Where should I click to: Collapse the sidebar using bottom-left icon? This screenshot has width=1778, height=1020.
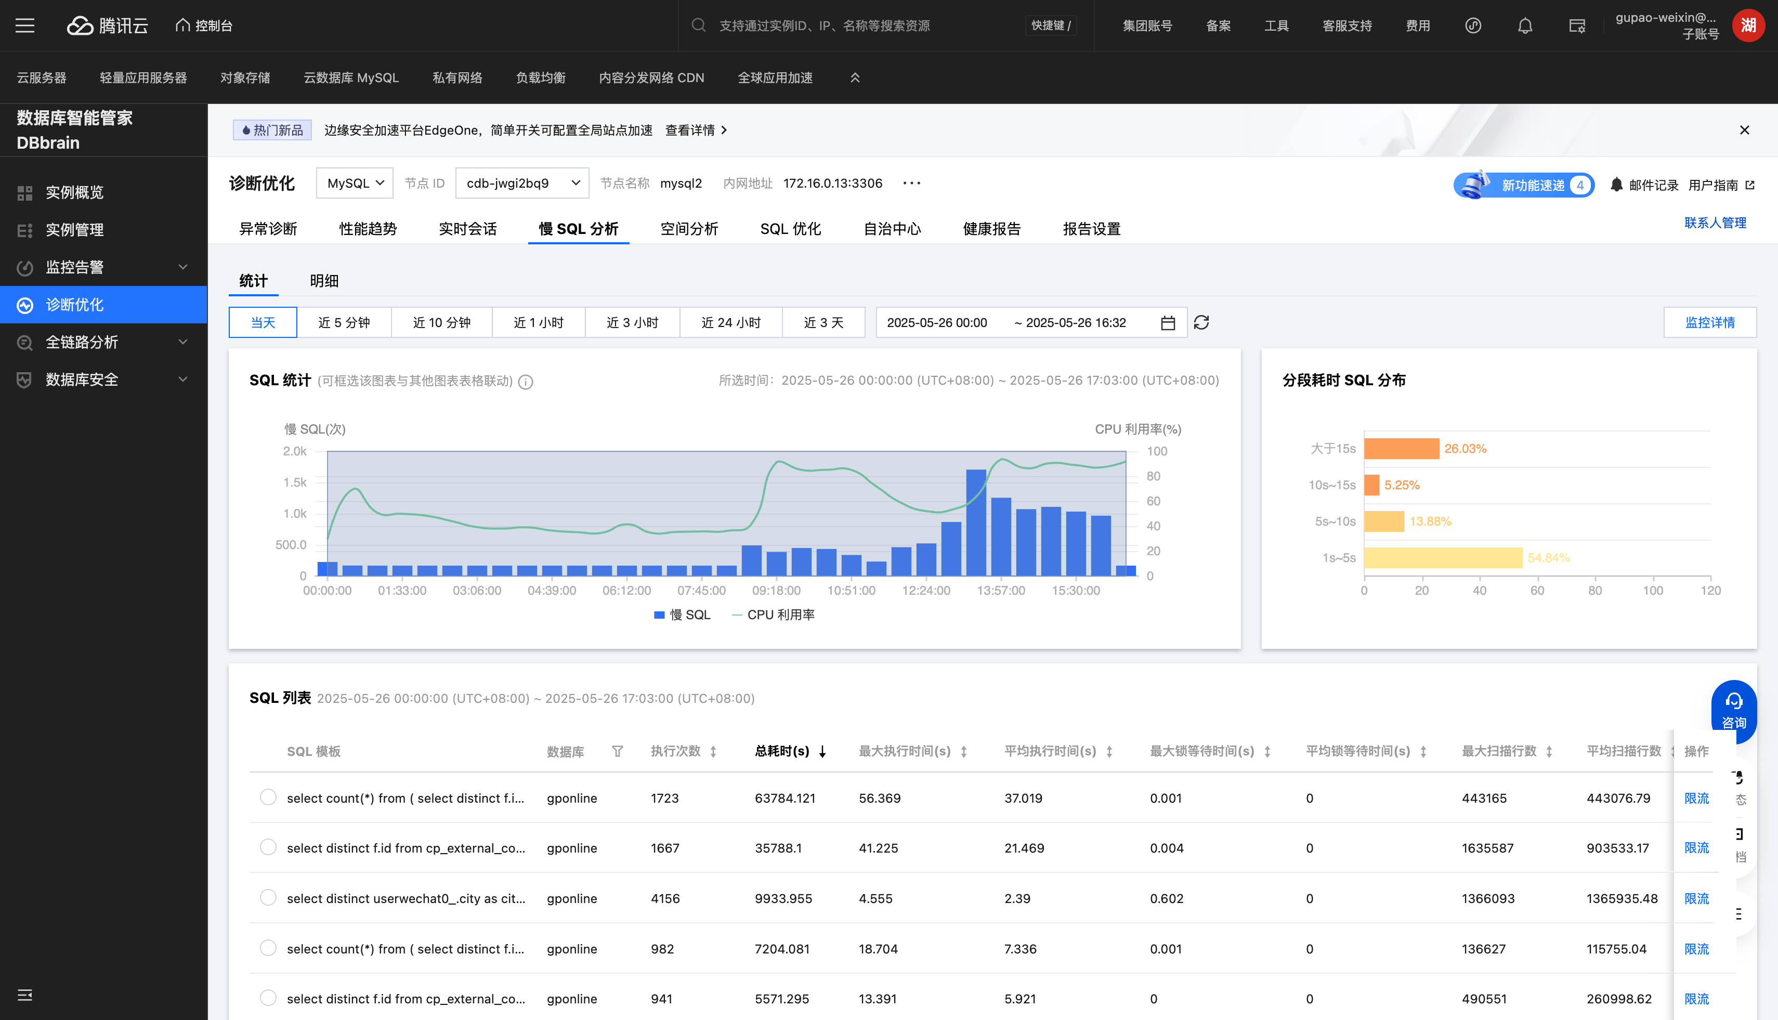(25, 995)
